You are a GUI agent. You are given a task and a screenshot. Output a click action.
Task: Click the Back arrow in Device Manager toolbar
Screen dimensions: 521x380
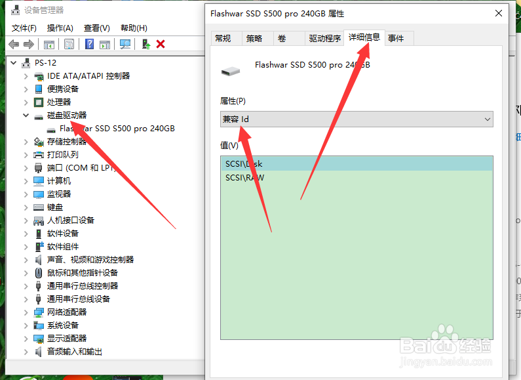[x=14, y=44]
